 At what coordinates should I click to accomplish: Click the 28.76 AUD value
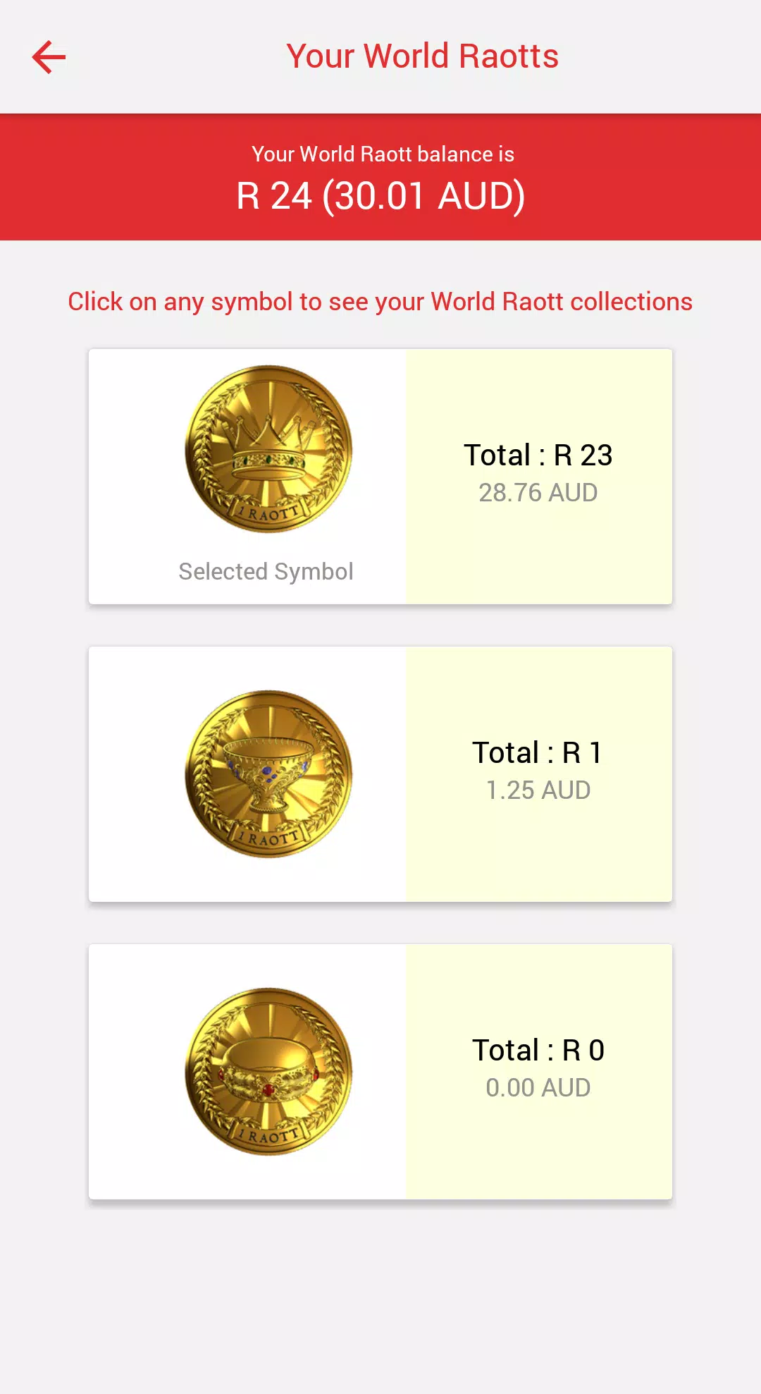tap(538, 492)
